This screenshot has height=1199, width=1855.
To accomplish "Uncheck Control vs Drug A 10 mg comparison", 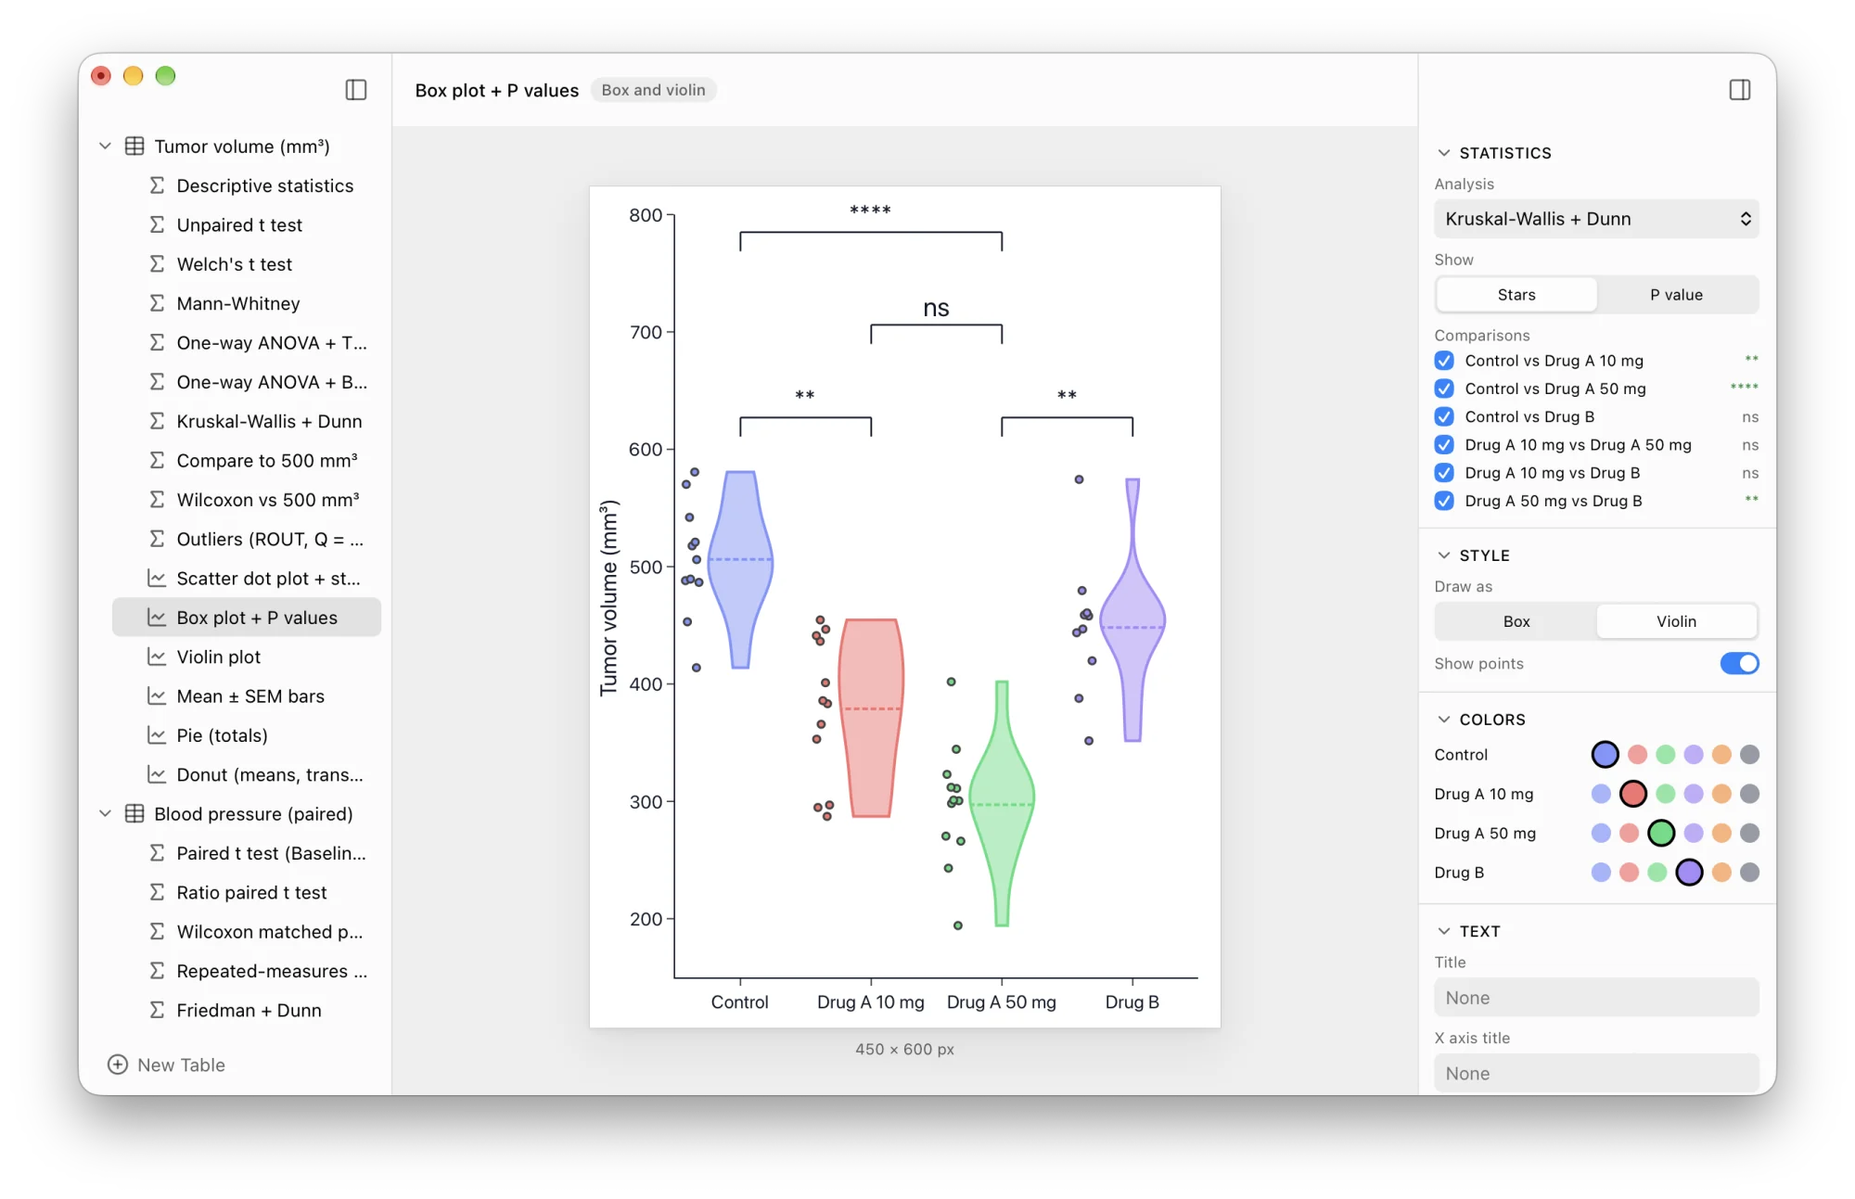I will click(1444, 361).
